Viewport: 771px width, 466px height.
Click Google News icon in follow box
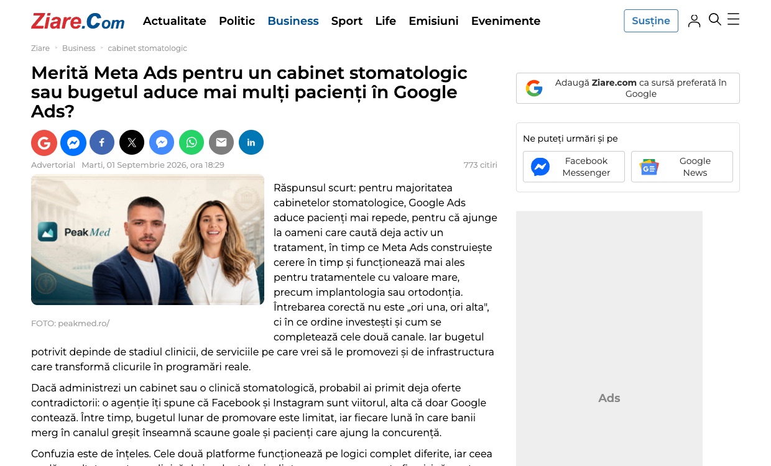(x=649, y=167)
